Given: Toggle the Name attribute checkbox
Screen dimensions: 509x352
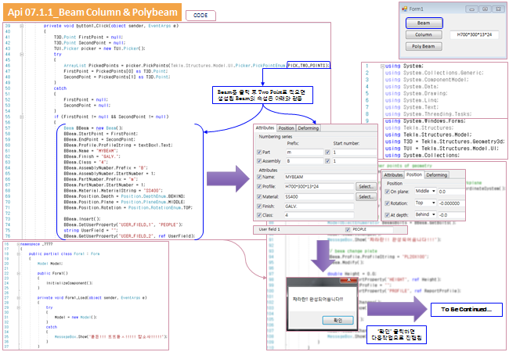Looking at the screenshot, I should pyautogui.click(x=260, y=178).
